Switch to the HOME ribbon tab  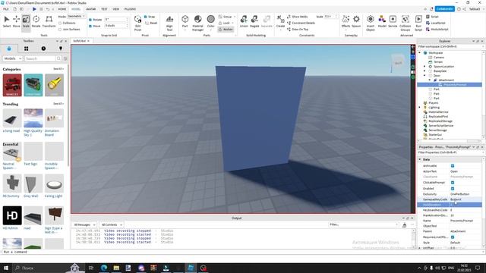(x=62, y=9)
